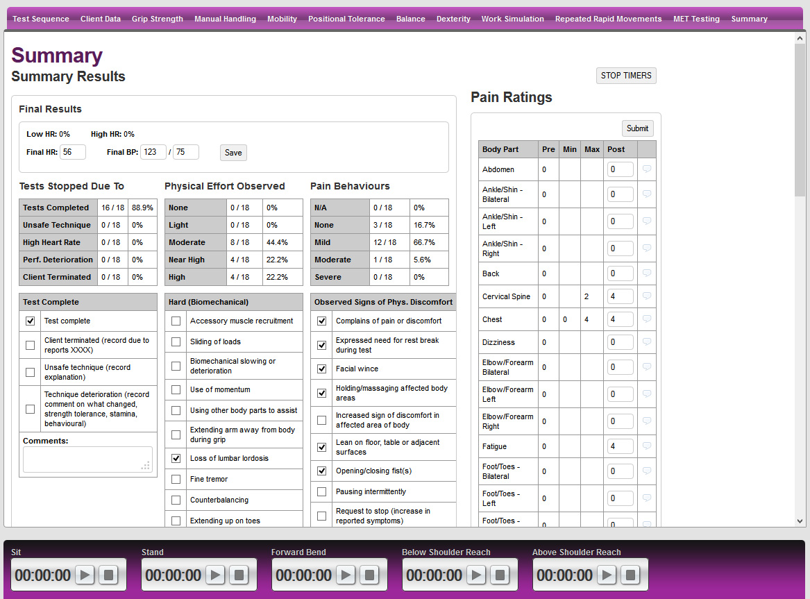
Task: Open the Mobility tab
Action: [282, 19]
